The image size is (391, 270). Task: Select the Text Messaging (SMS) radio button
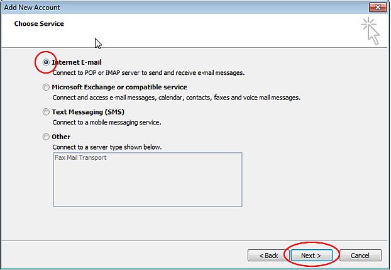tap(46, 111)
